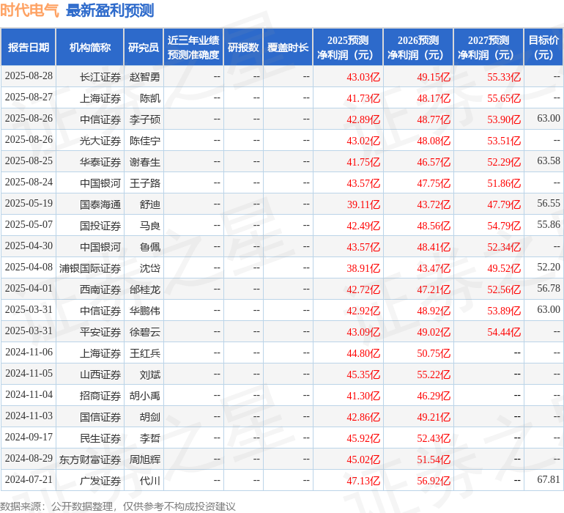Select target price 55.86
The width and height of the screenshot is (564, 513).
[549, 224]
